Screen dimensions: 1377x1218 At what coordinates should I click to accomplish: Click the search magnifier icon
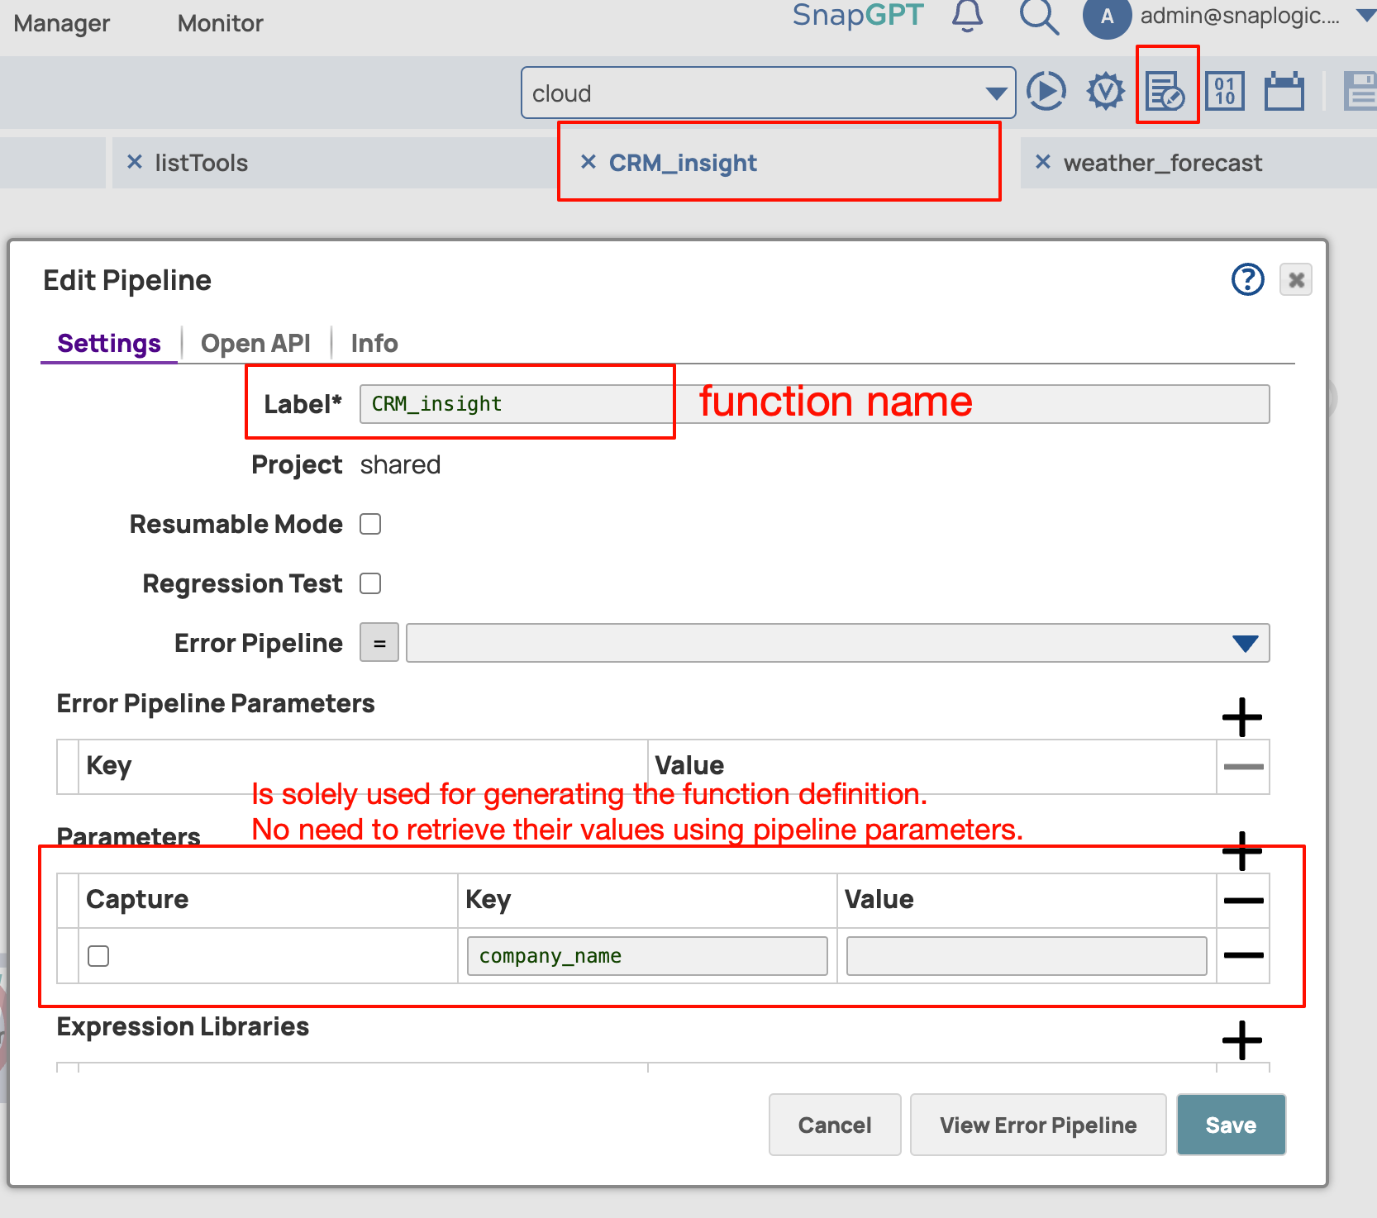[x=1038, y=17]
